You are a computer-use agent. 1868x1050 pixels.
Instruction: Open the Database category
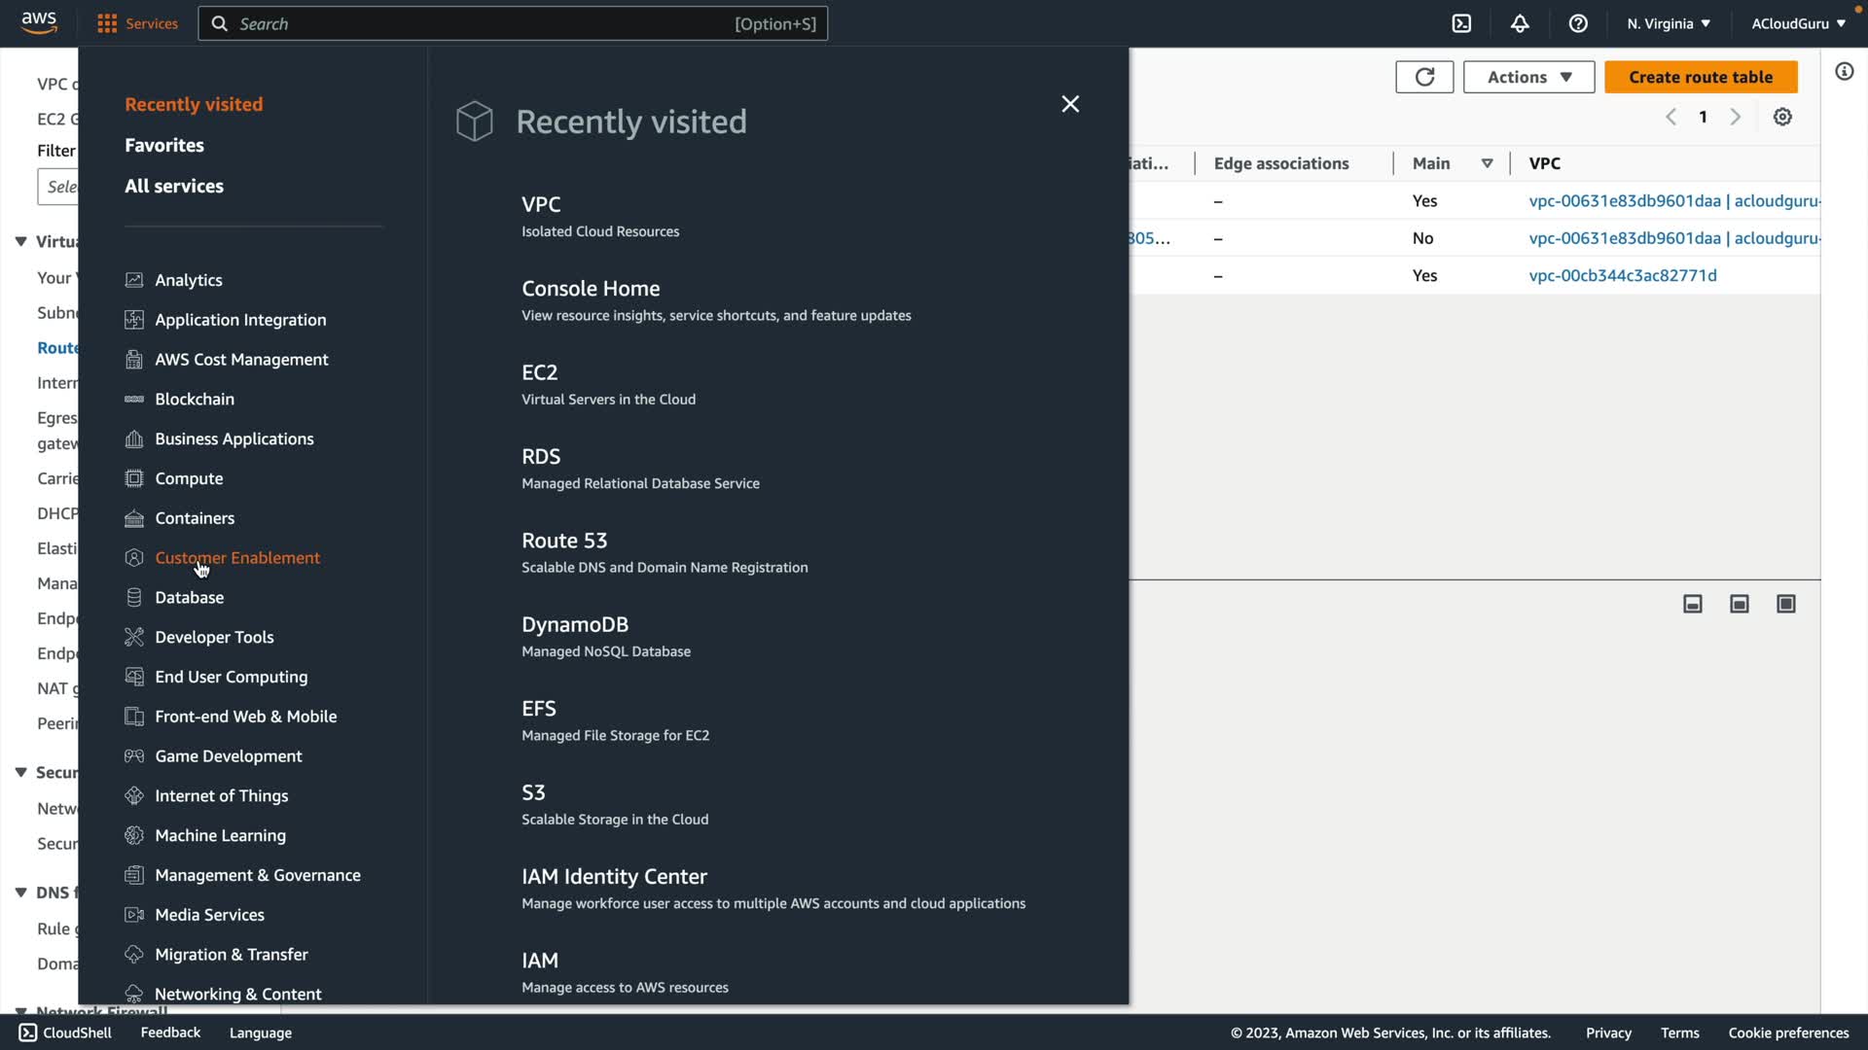click(189, 597)
